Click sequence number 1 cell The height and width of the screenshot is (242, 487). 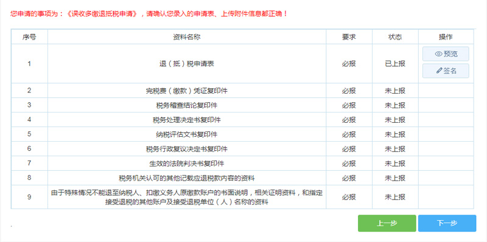[29, 64]
